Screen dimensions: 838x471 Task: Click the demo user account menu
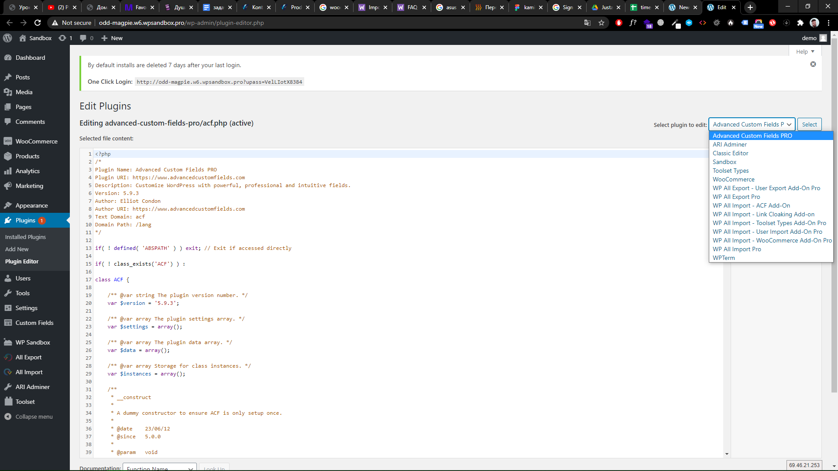pos(814,38)
